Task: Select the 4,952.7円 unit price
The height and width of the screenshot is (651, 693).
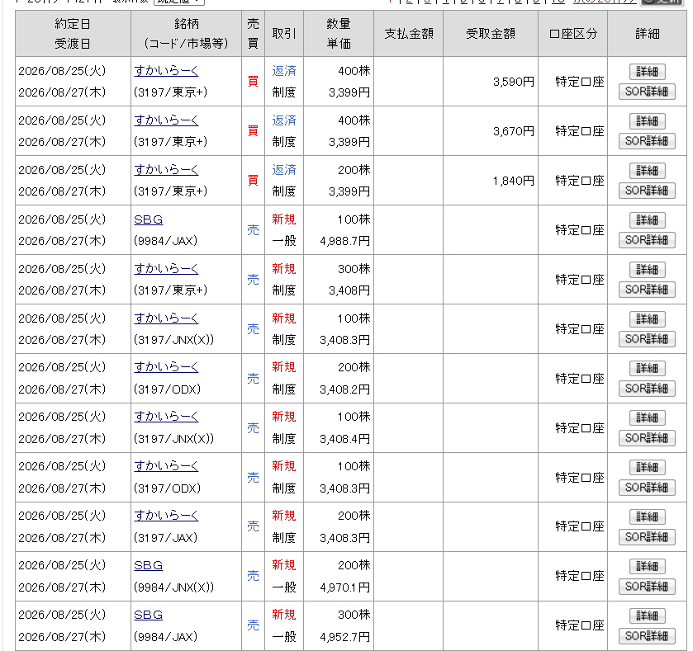Action: pyautogui.click(x=344, y=637)
